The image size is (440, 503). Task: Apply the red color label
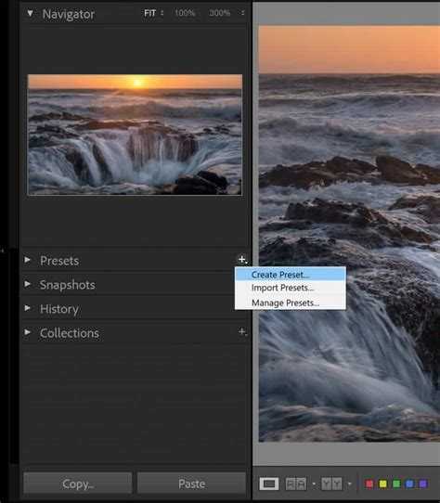(x=369, y=484)
